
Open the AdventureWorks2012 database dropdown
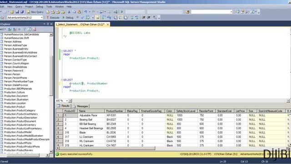(41, 18)
